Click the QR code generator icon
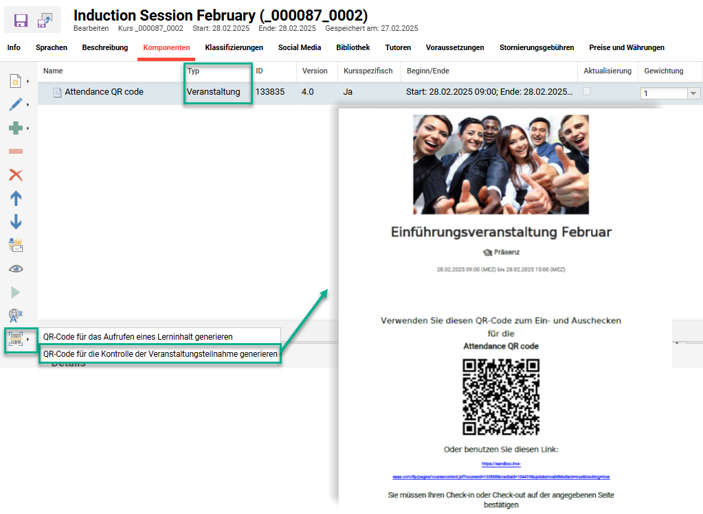The image size is (703, 514). (16, 340)
